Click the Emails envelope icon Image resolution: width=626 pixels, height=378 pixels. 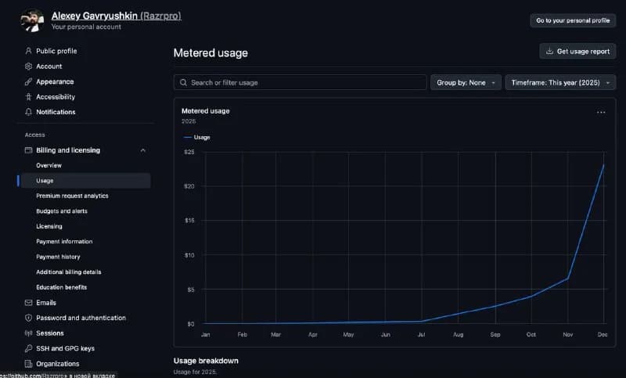click(x=28, y=303)
